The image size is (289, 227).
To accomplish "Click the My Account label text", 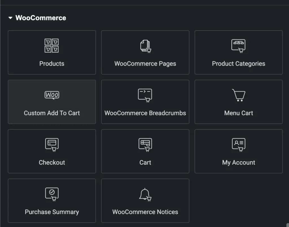I will [238, 162].
